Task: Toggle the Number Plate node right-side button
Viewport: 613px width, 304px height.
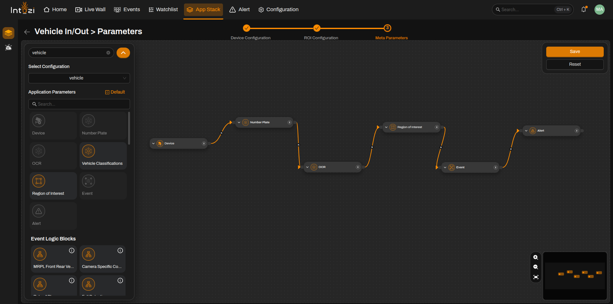Action: click(x=289, y=123)
